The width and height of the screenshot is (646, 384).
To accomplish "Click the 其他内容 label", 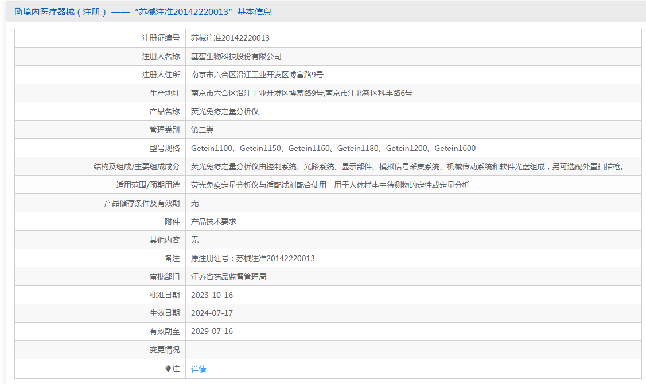I will [x=165, y=240].
